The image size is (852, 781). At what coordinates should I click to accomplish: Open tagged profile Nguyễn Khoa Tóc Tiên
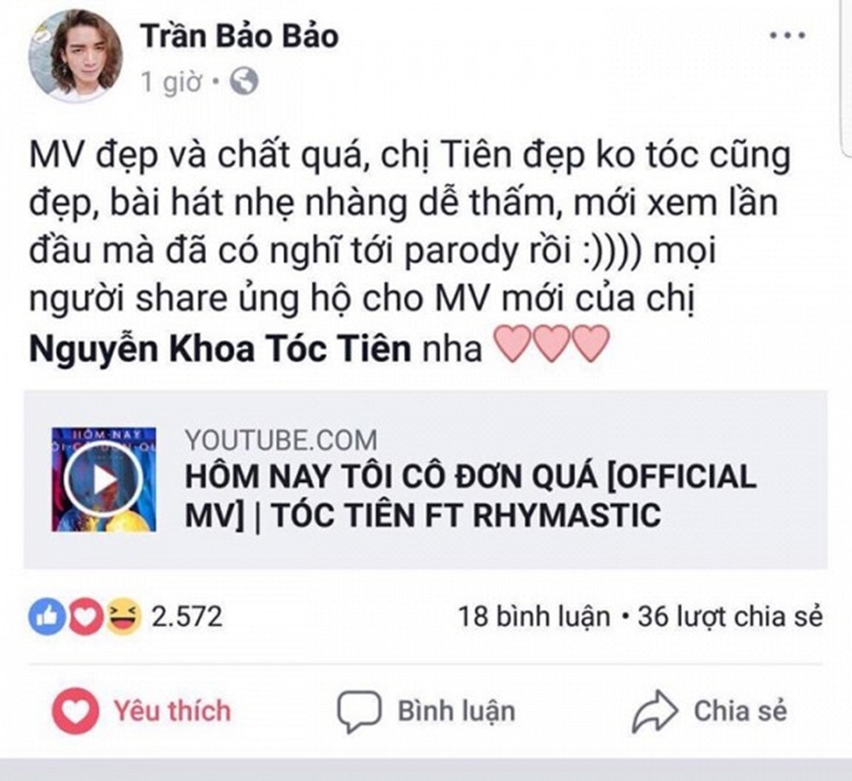(220, 347)
